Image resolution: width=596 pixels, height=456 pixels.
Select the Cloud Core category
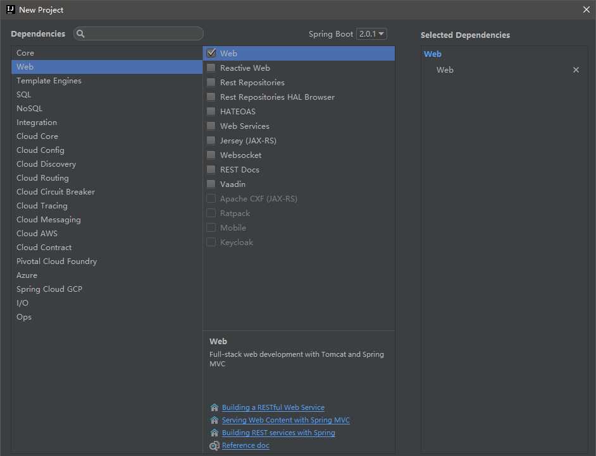click(x=107, y=136)
